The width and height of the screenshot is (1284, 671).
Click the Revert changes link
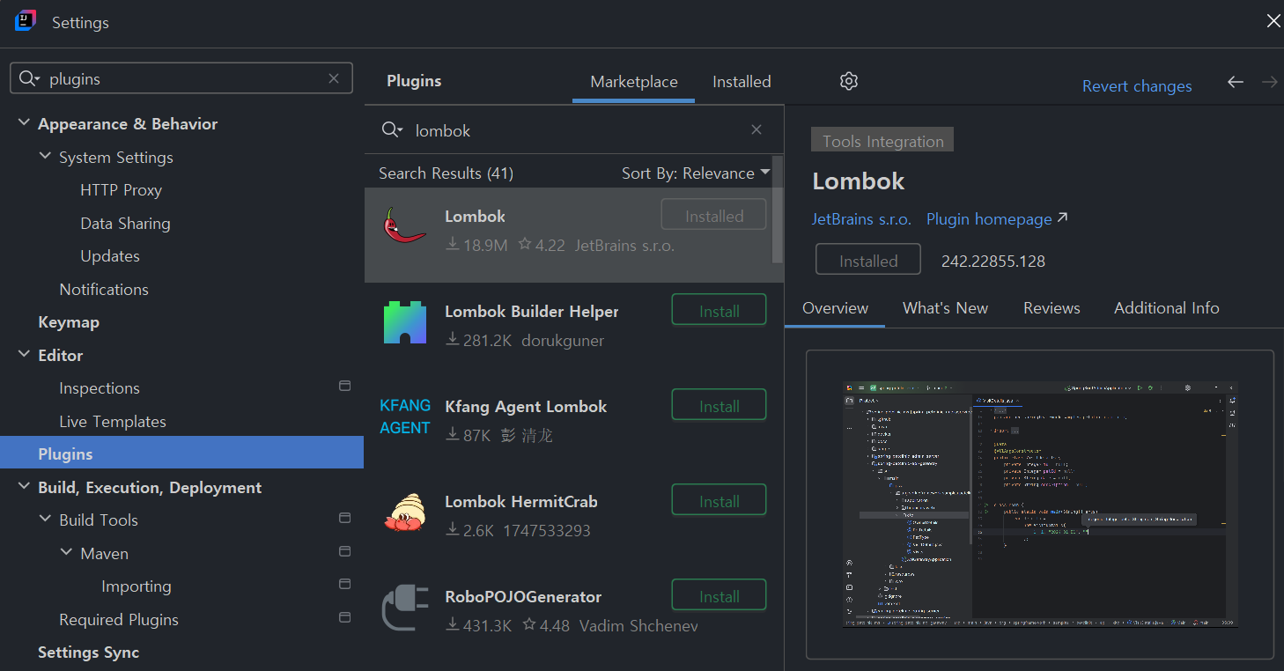(x=1137, y=85)
